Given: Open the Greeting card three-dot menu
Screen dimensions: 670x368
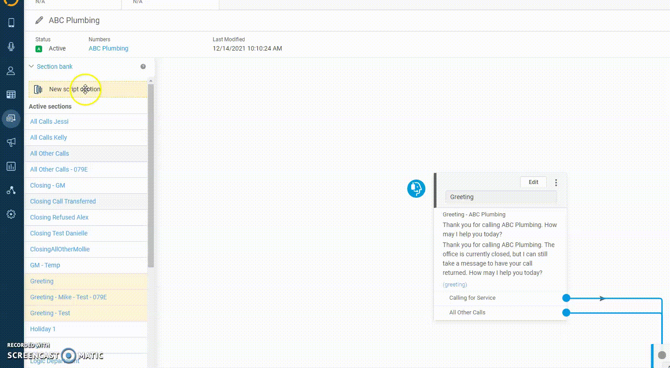Looking at the screenshot, I should point(556,183).
